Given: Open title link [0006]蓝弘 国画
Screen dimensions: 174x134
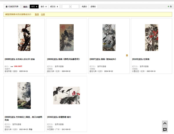Looking at the screenshot, I should pyautogui.click(x=64, y=59).
